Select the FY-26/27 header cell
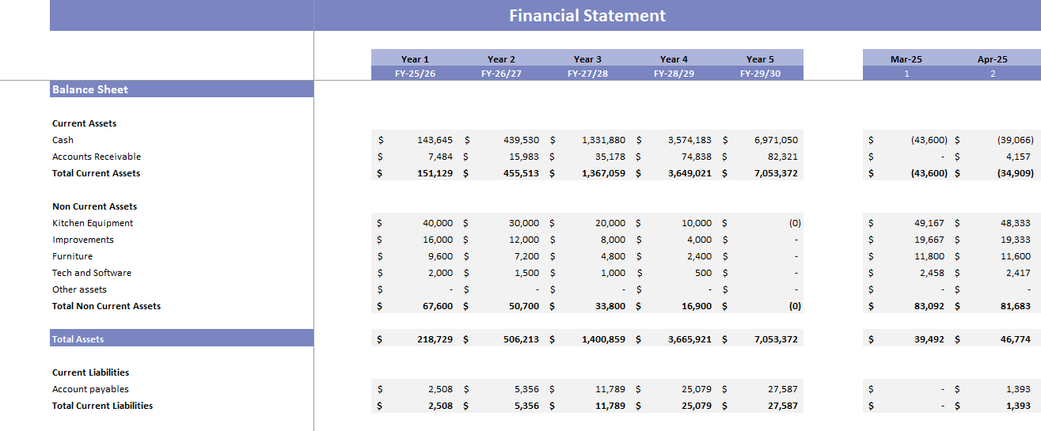 501,74
